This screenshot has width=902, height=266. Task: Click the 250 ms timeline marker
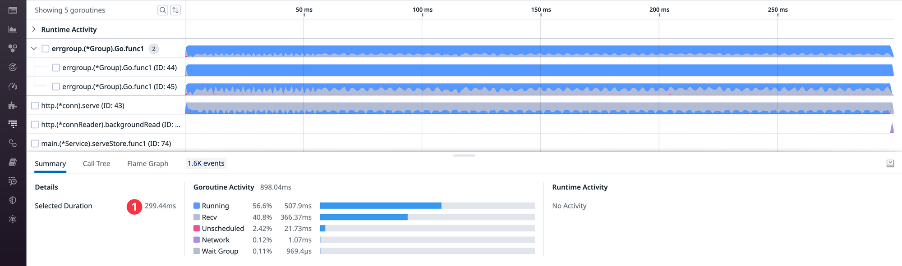point(778,9)
